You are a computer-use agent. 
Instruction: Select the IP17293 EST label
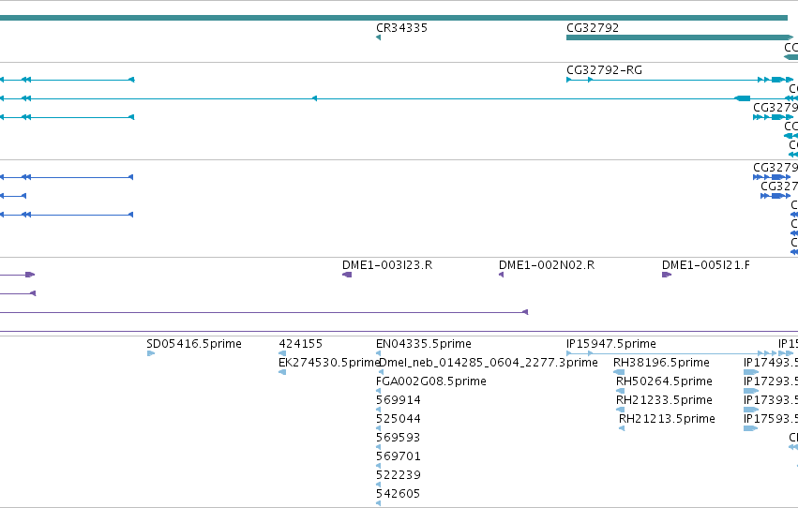click(x=771, y=381)
